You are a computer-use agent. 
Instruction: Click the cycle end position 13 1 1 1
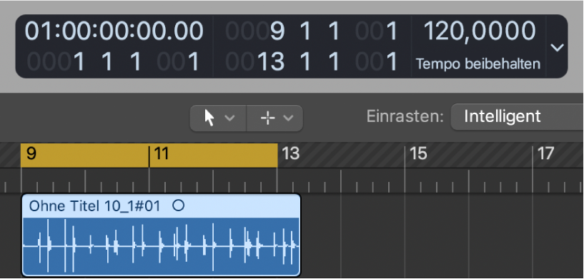click(312, 62)
